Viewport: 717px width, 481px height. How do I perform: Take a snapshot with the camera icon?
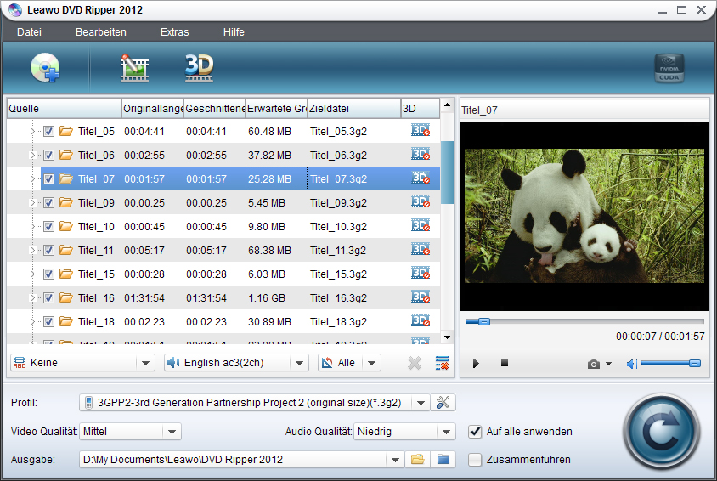pos(594,364)
